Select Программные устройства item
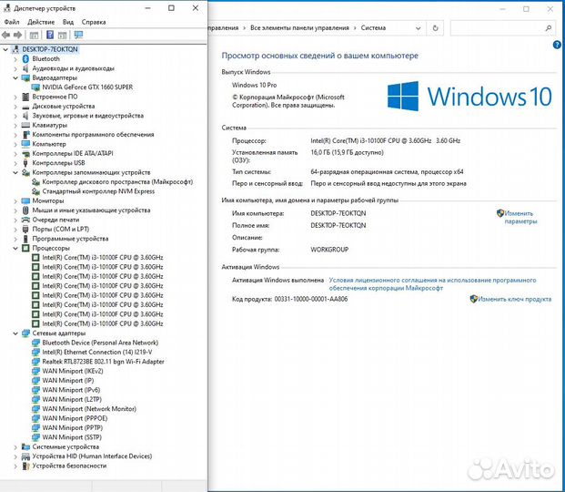Screen dimensions: 565x492 click(70, 239)
